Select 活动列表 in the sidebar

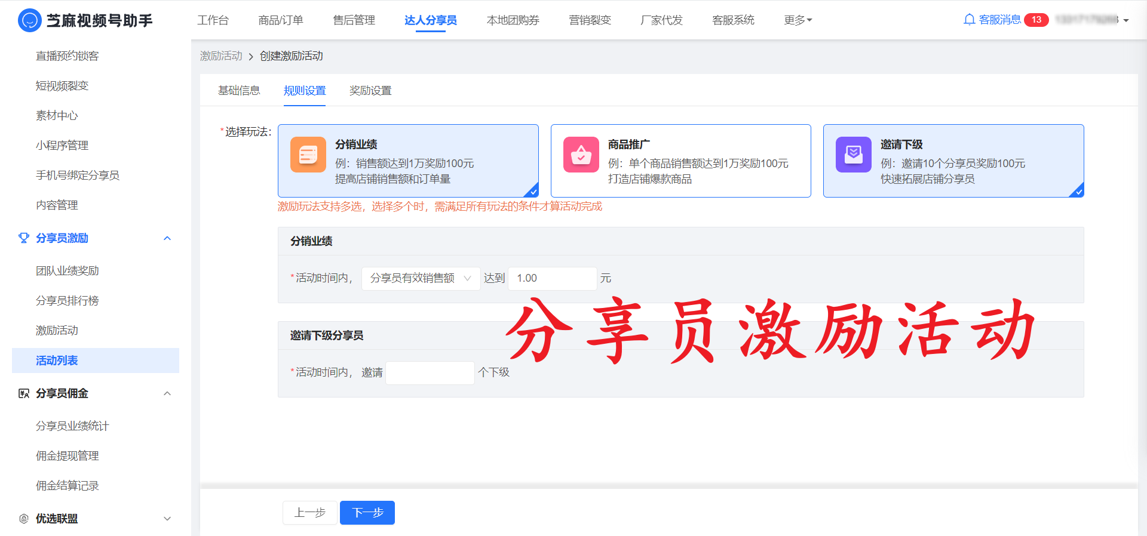point(96,361)
